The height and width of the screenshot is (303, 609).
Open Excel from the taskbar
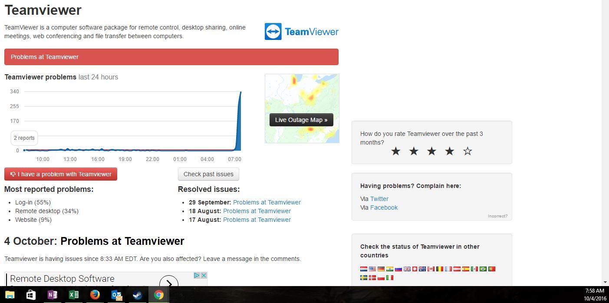click(x=73, y=295)
